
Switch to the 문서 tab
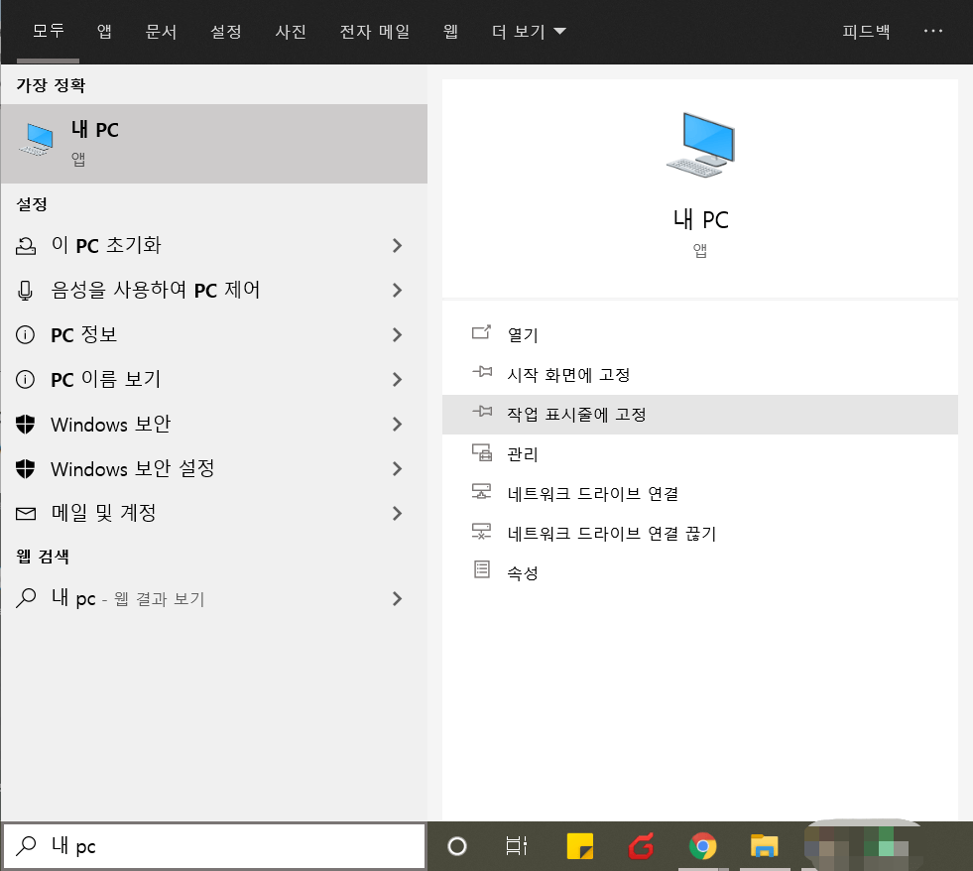tap(161, 31)
